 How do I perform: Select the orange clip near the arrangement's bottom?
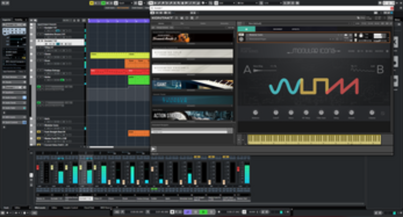coord(139,133)
